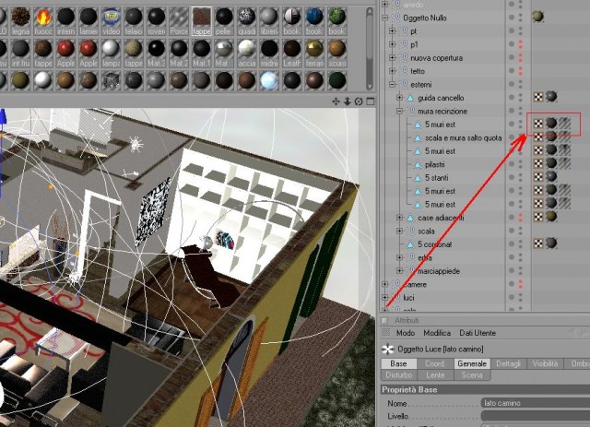Select the legna wood material

coord(20,18)
